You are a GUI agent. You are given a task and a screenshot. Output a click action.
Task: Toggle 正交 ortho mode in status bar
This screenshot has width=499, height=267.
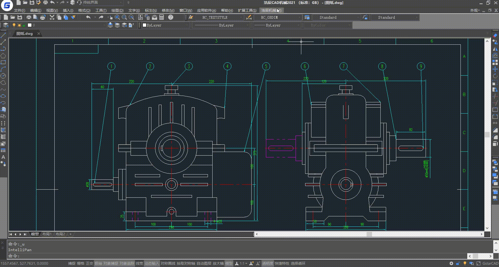pyautogui.click(x=89, y=263)
